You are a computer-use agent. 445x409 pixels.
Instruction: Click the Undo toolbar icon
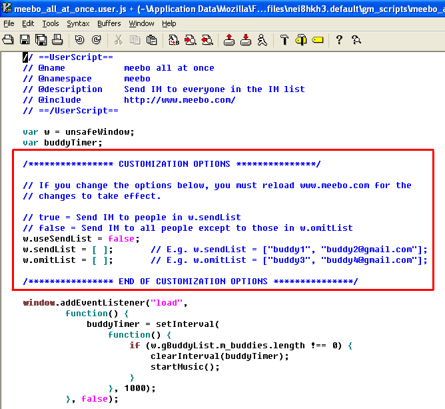[79, 40]
